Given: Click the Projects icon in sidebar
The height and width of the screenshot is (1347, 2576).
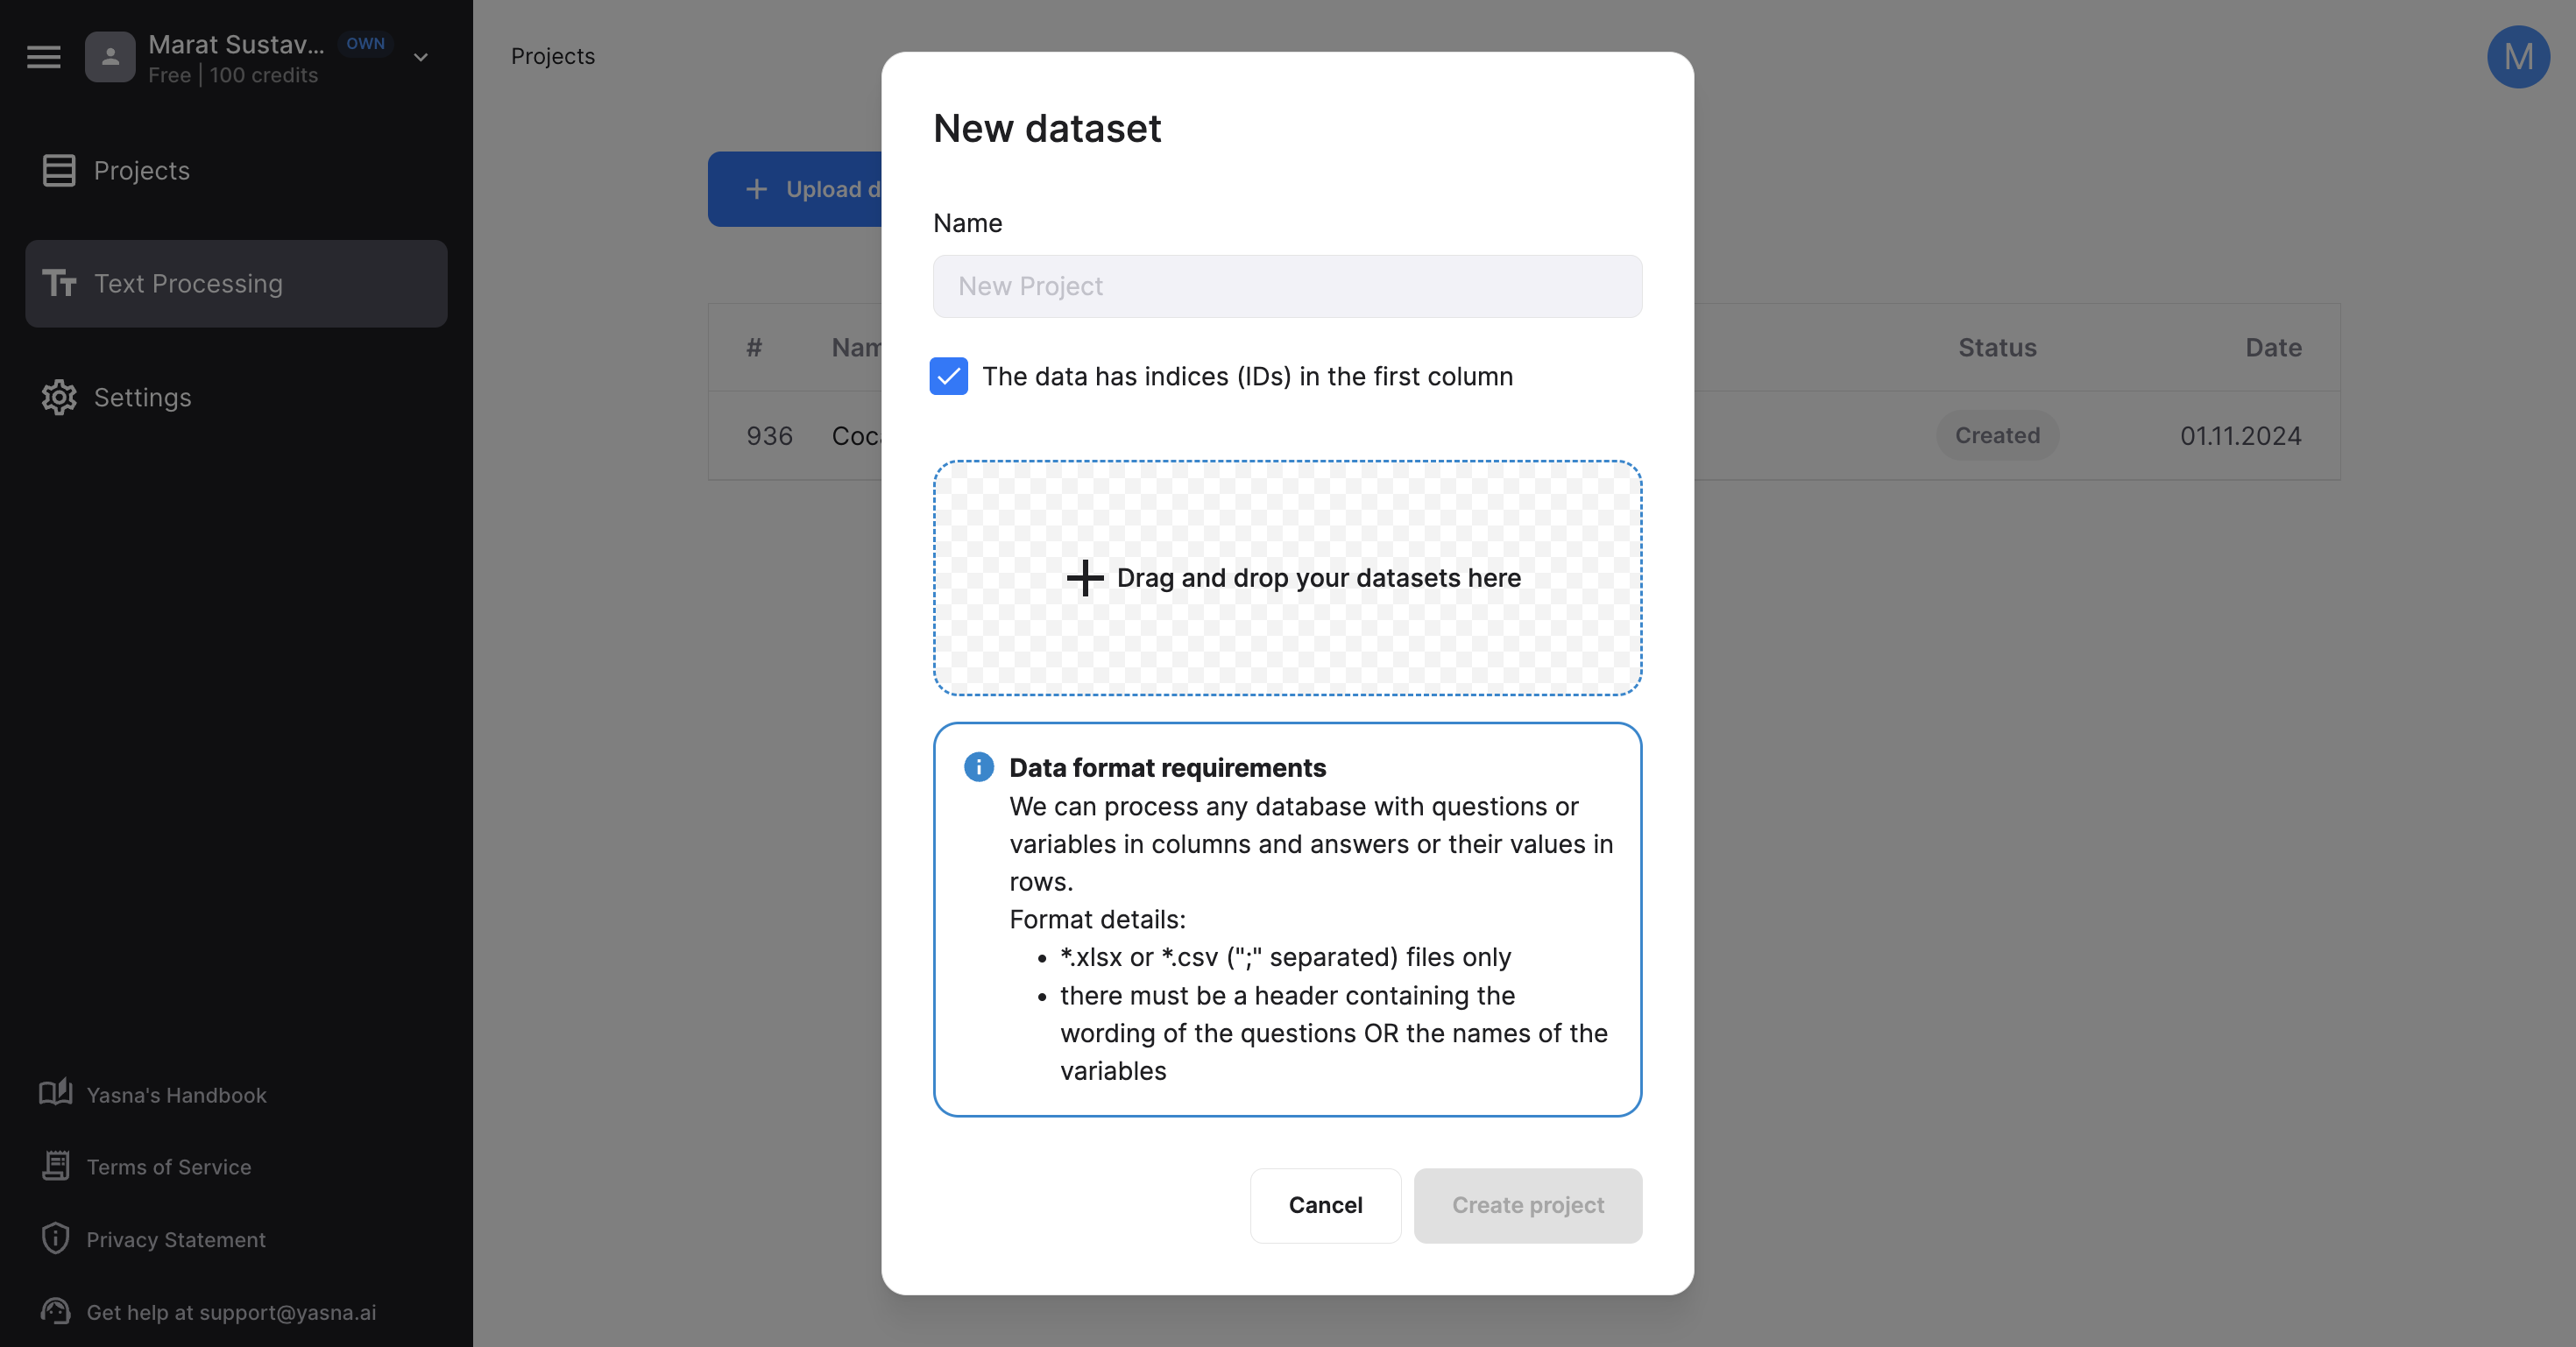Looking at the screenshot, I should coord(58,170).
